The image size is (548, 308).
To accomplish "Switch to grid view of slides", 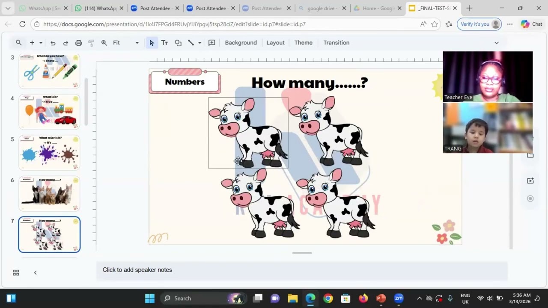I will coord(16,272).
